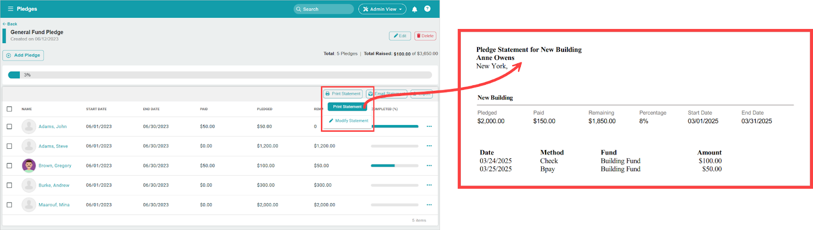Expand the Admin View dropdown
813x230 pixels.
pos(383,9)
